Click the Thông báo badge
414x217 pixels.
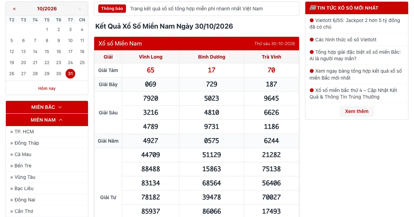112,9
